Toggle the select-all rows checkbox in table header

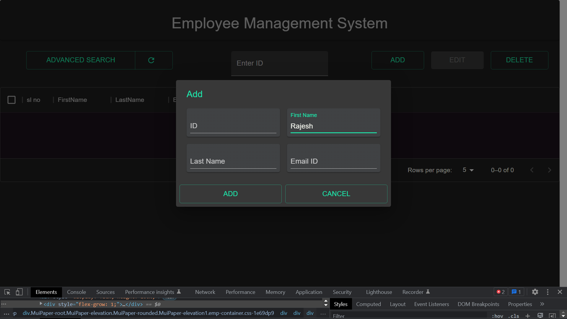point(12,100)
